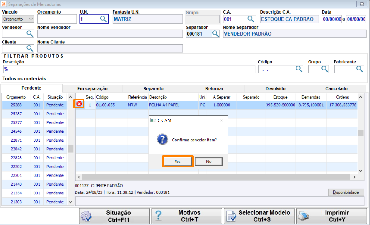
Task: Select order 25277 in the list
Action: (35, 122)
